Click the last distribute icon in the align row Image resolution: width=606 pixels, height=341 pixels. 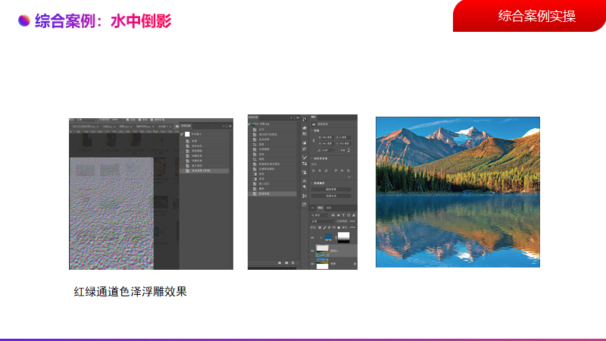[348, 170]
